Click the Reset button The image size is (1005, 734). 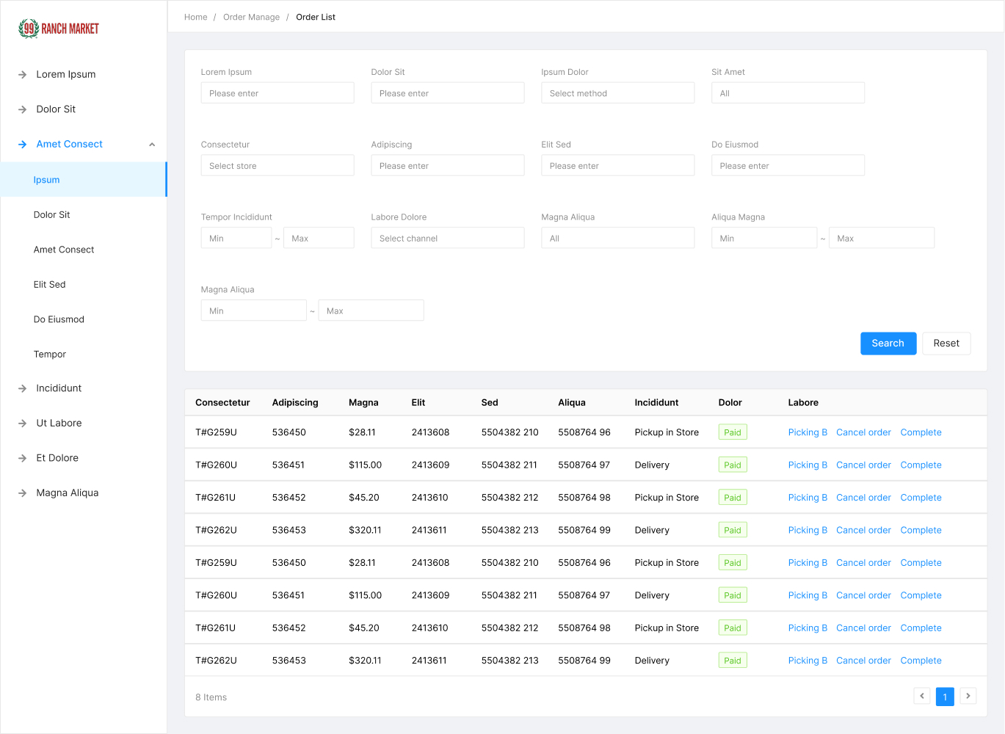946,344
